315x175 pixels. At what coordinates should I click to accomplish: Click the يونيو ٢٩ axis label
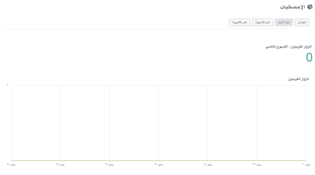[257, 164]
